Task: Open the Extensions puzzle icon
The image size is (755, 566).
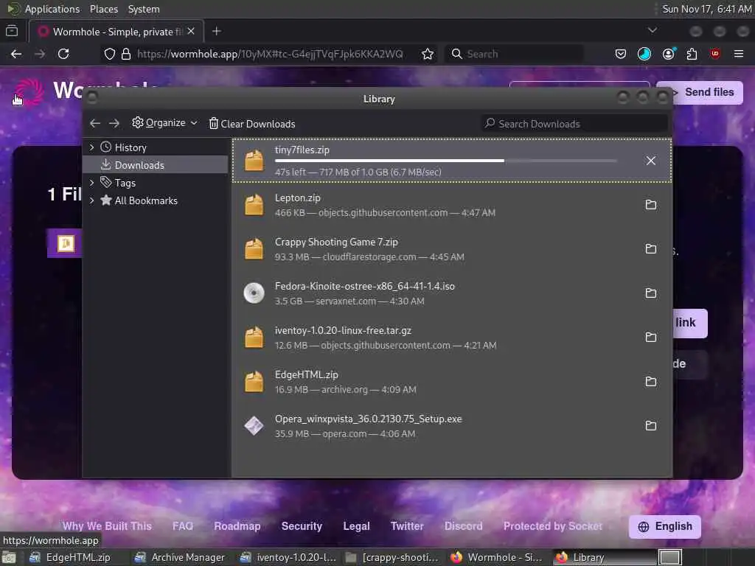Action: pyautogui.click(x=692, y=54)
